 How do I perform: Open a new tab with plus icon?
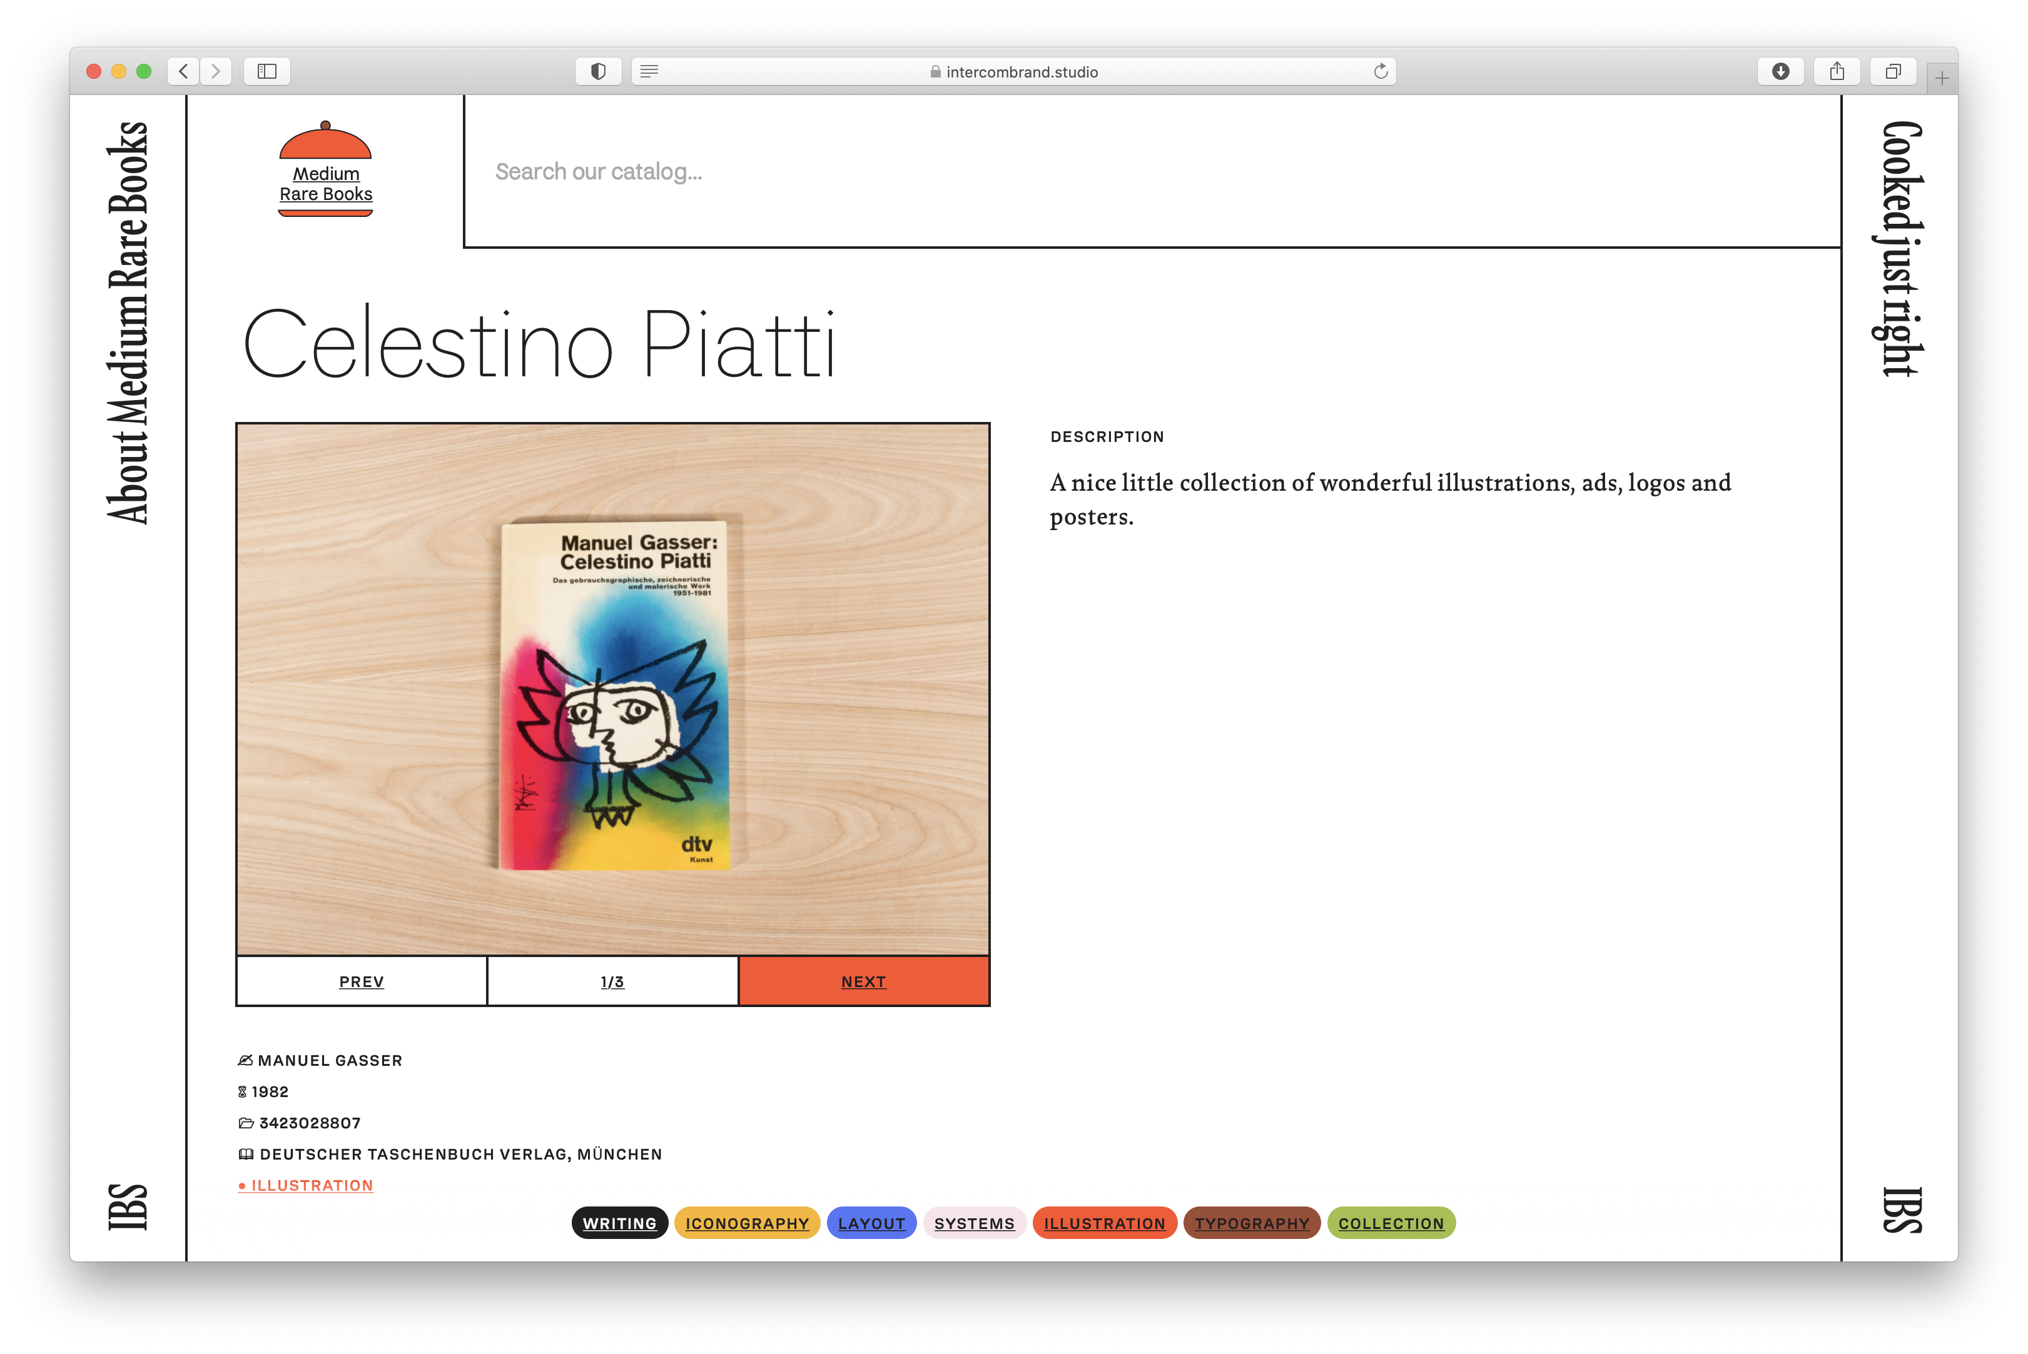pos(1942,79)
